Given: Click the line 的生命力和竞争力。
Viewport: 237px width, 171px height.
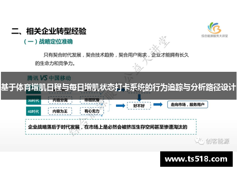Looking at the screenshot, I should [55, 63].
